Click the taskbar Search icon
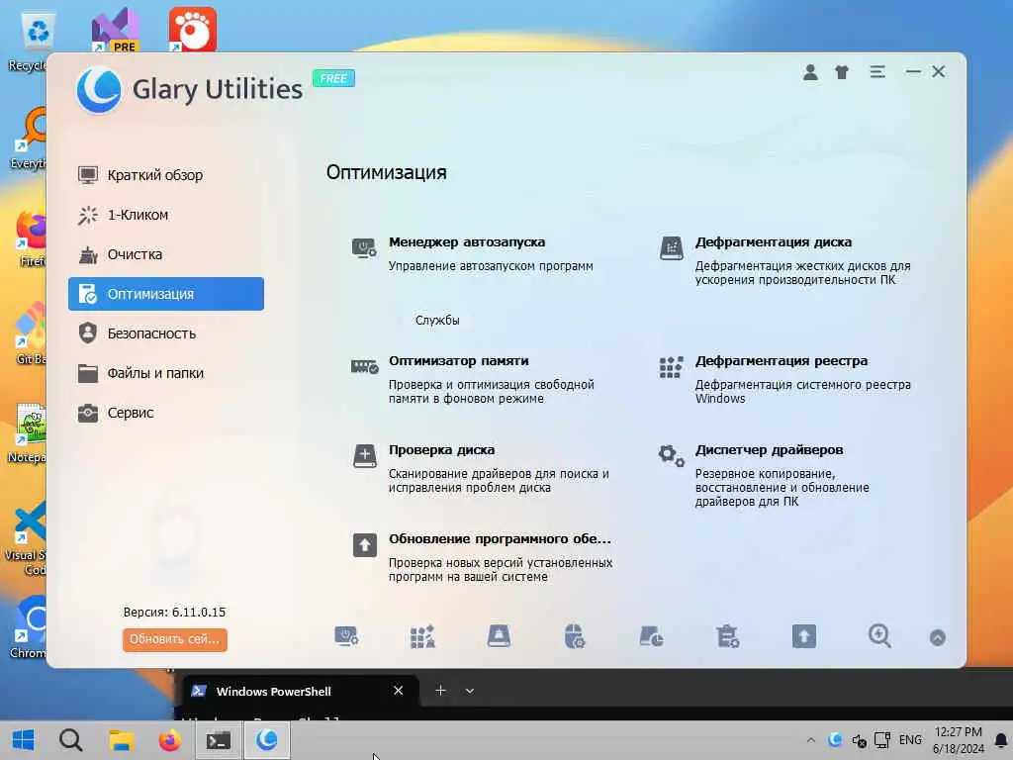 [70, 740]
